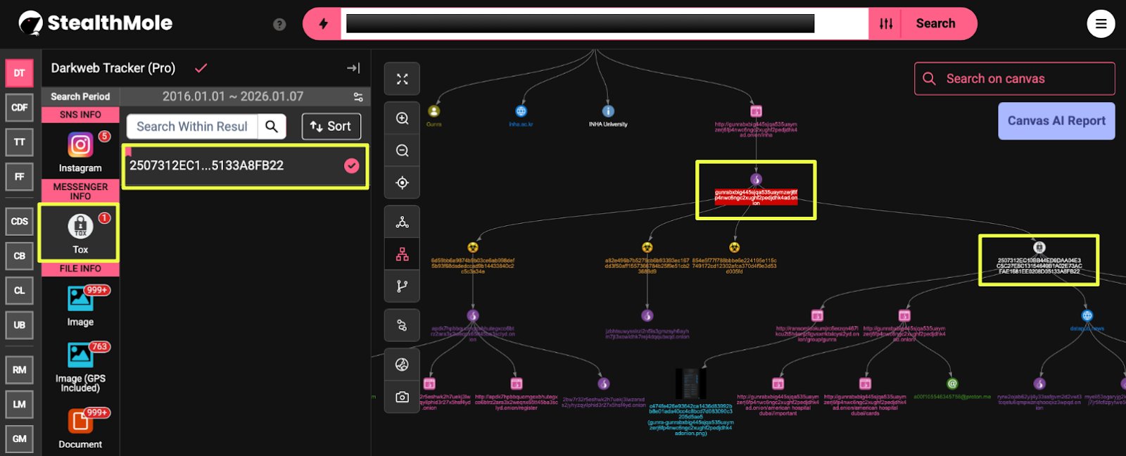Select the red highlighted gunra onion node
1126x456 pixels.
(x=756, y=196)
